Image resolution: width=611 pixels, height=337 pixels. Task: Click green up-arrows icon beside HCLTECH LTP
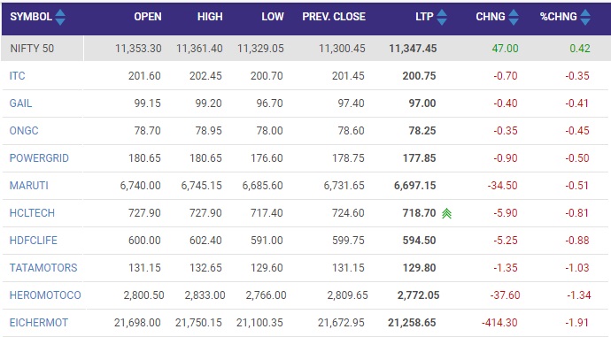(446, 213)
